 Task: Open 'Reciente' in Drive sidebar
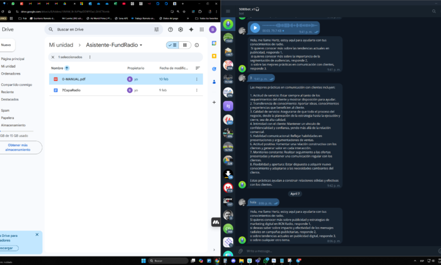(x=7, y=92)
